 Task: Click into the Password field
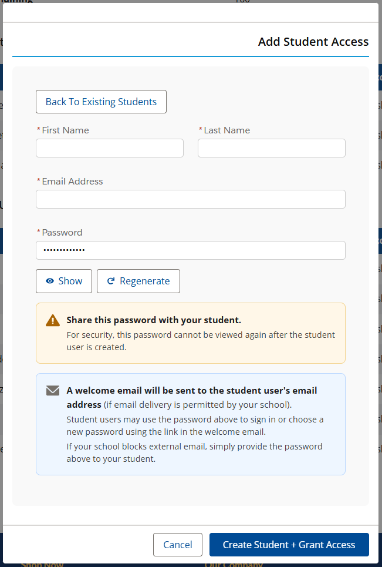191,250
